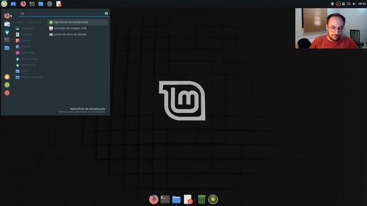Open Aplicativos de Inicialização from search results
The width and height of the screenshot is (367, 206).
pyautogui.click(x=78, y=22)
